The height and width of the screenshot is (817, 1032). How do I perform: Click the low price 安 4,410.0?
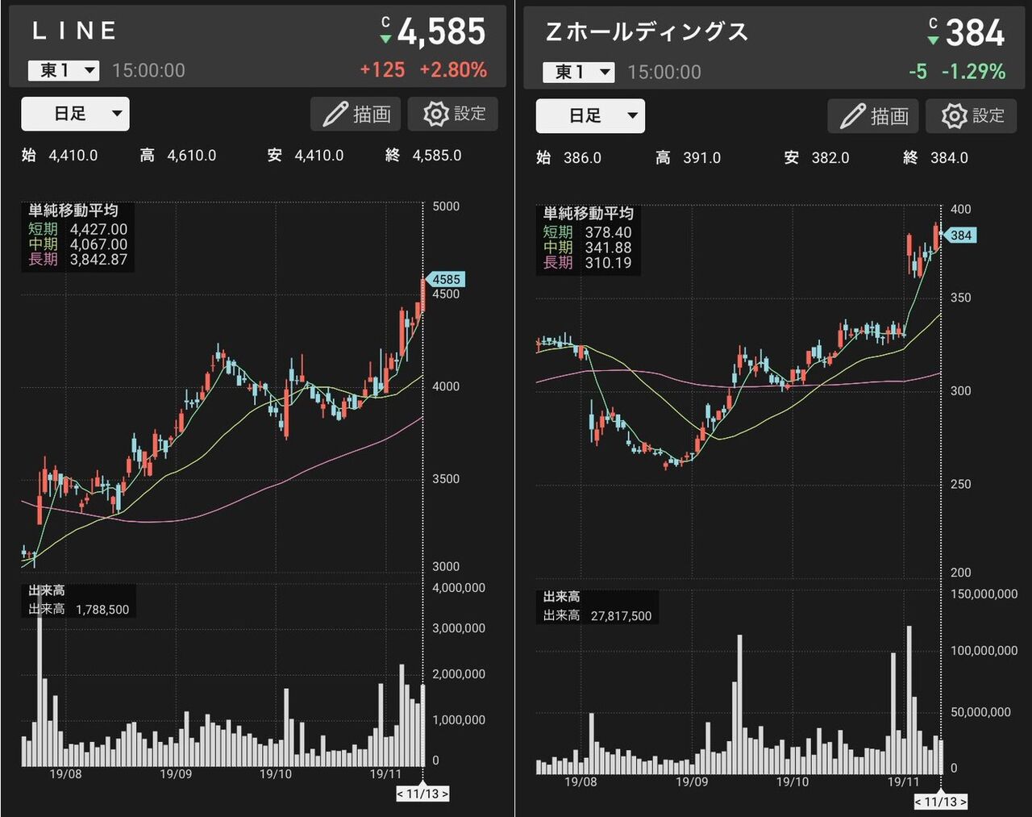click(x=306, y=155)
